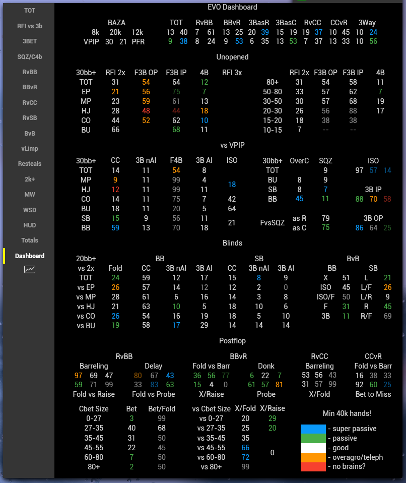The width and height of the screenshot is (406, 483).
Task: Click the passive green legend swatch
Action: click(313, 438)
